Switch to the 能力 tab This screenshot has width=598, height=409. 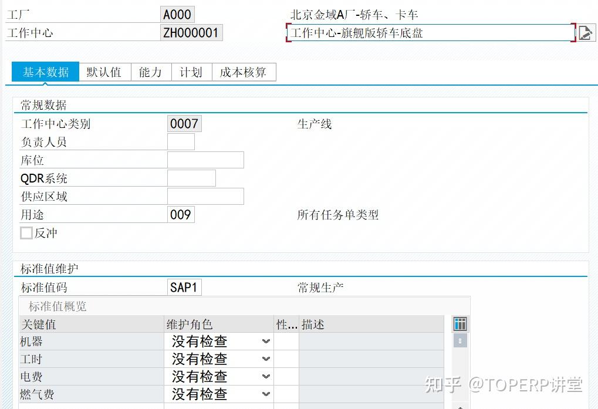pos(150,72)
